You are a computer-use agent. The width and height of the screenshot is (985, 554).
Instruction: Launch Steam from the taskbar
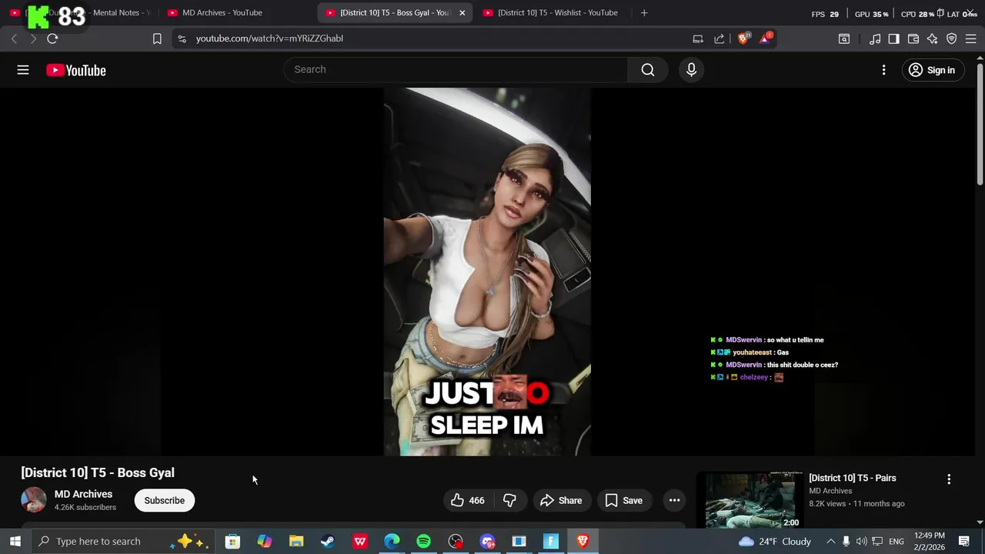[x=328, y=542]
